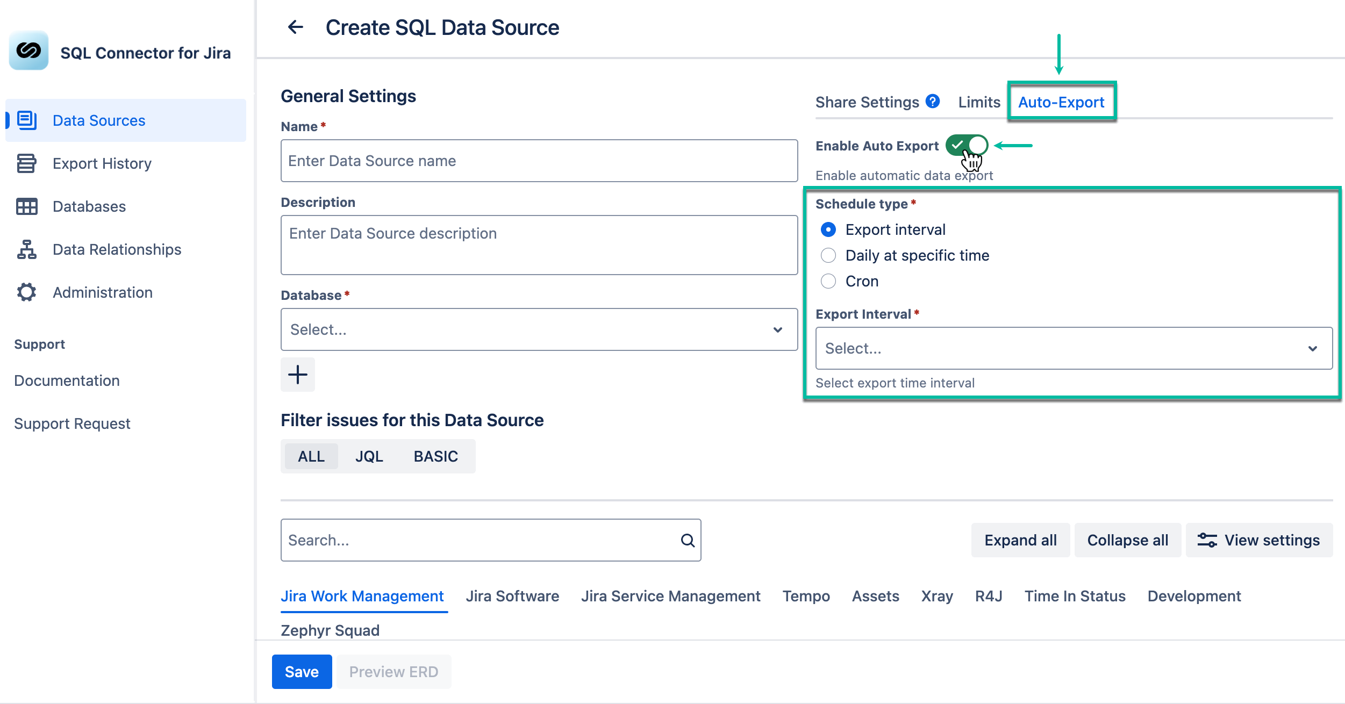
Task: Switch to the Assets tab
Action: coord(876,596)
